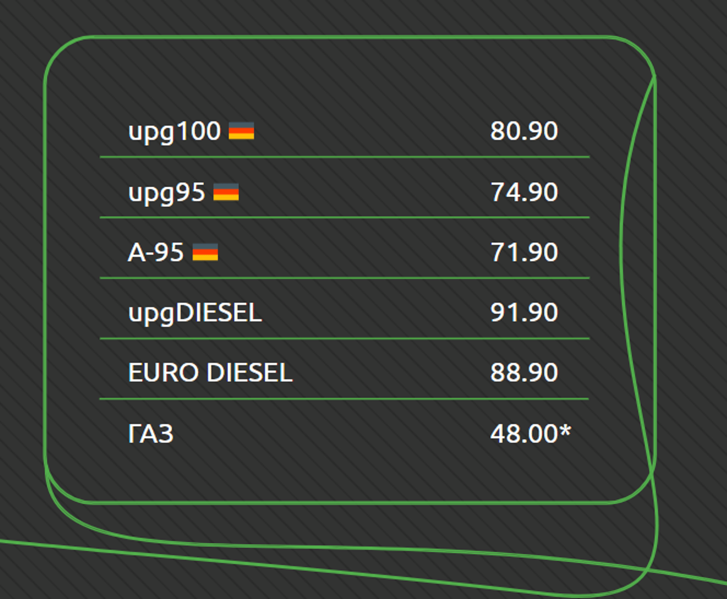Click the A-95 fuel name
The height and width of the screenshot is (599, 727).
[x=156, y=253]
